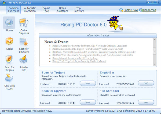Screen dimensions: 161x114
Task: Open Download Rising Antivirus Free Edition link
Action: [27, 111]
